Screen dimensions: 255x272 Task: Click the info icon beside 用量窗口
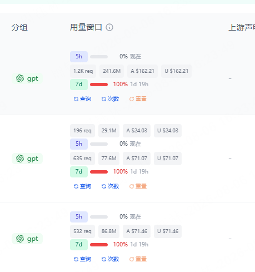[x=109, y=27]
